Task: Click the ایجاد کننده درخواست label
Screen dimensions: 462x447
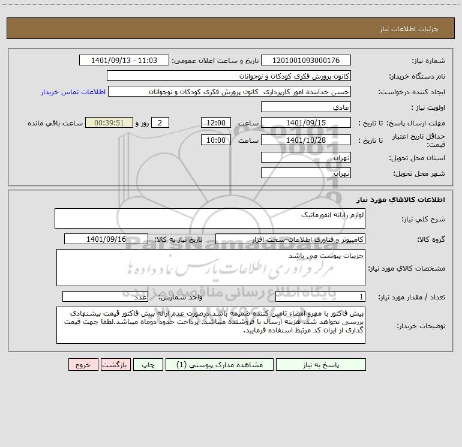Action: pos(412,92)
